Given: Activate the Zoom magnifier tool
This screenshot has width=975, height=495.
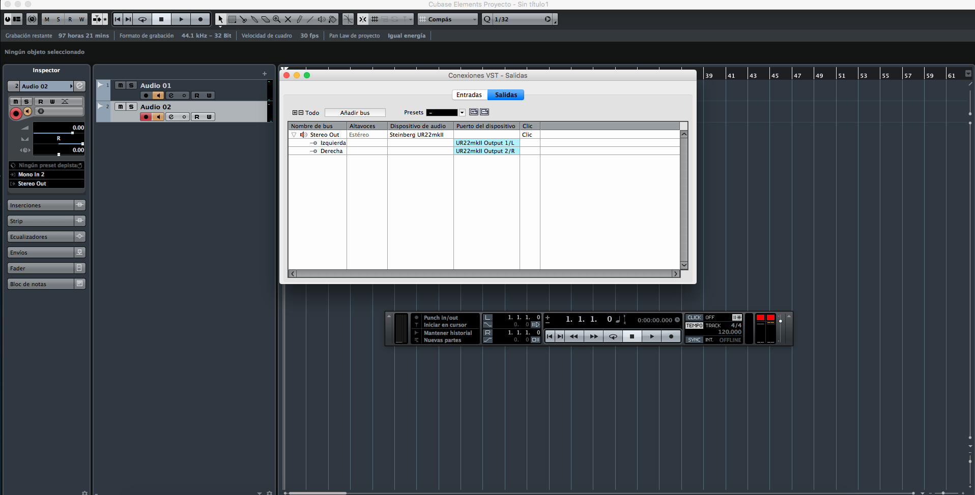Looking at the screenshot, I should pyautogui.click(x=277, y=19).
